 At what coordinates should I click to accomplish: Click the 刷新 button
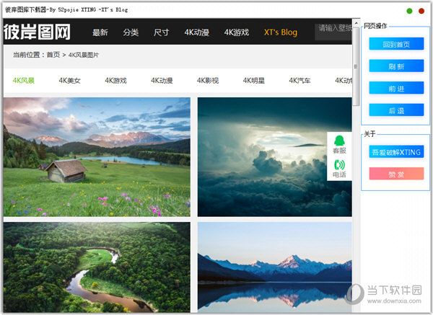point(396,66)
